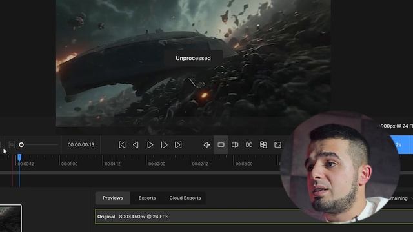
Task: Step back one frame
Action: (x=136, y=144)
